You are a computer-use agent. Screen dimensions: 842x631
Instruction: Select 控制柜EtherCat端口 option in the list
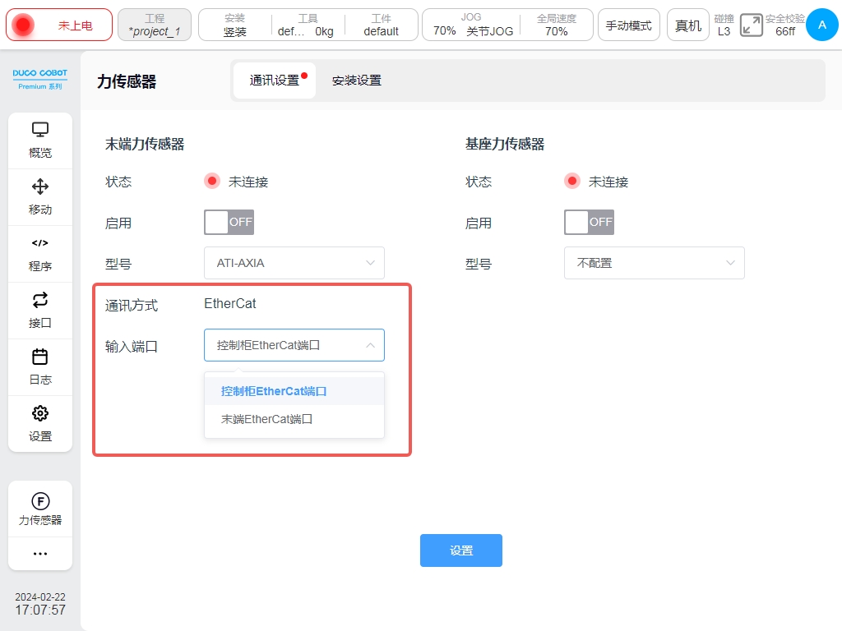coord(274,391)
